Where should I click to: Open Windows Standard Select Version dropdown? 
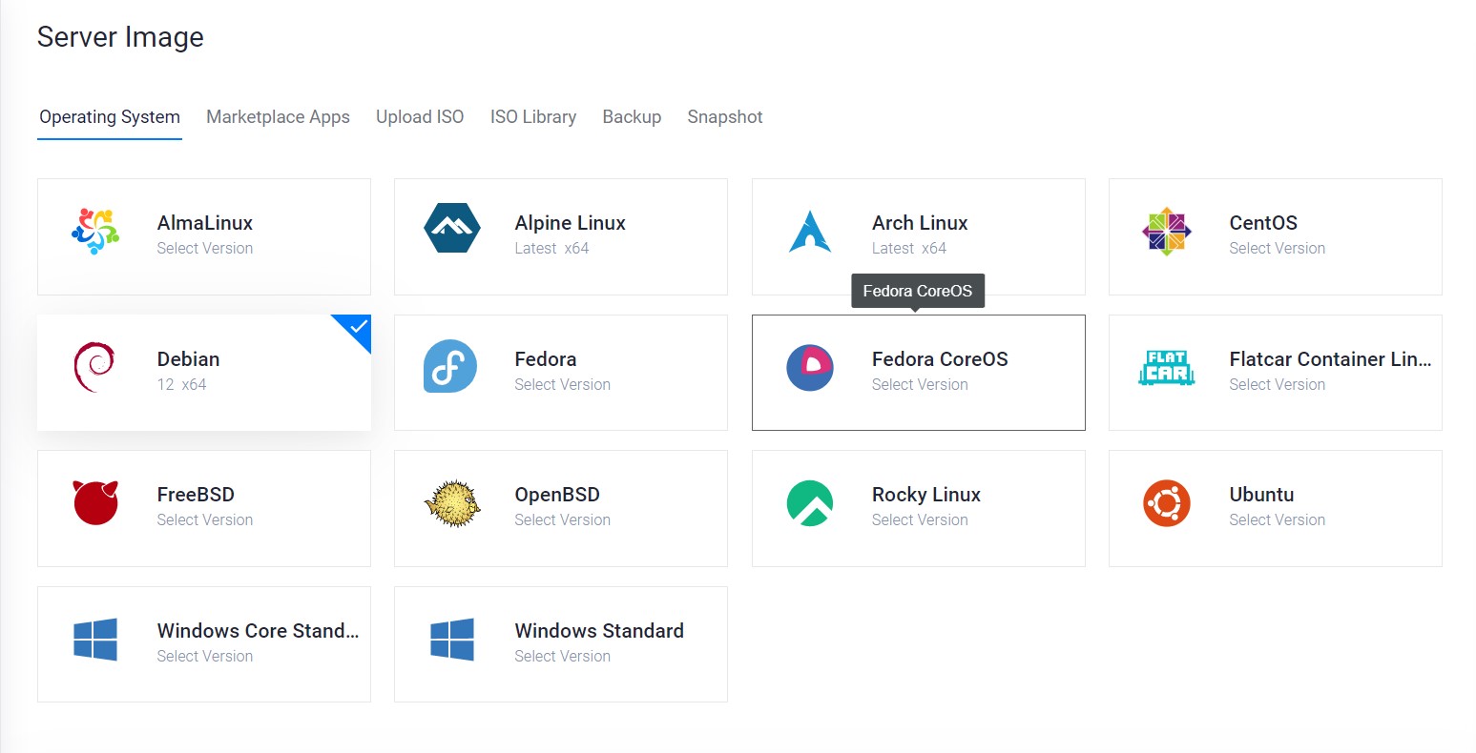(562, 657)
